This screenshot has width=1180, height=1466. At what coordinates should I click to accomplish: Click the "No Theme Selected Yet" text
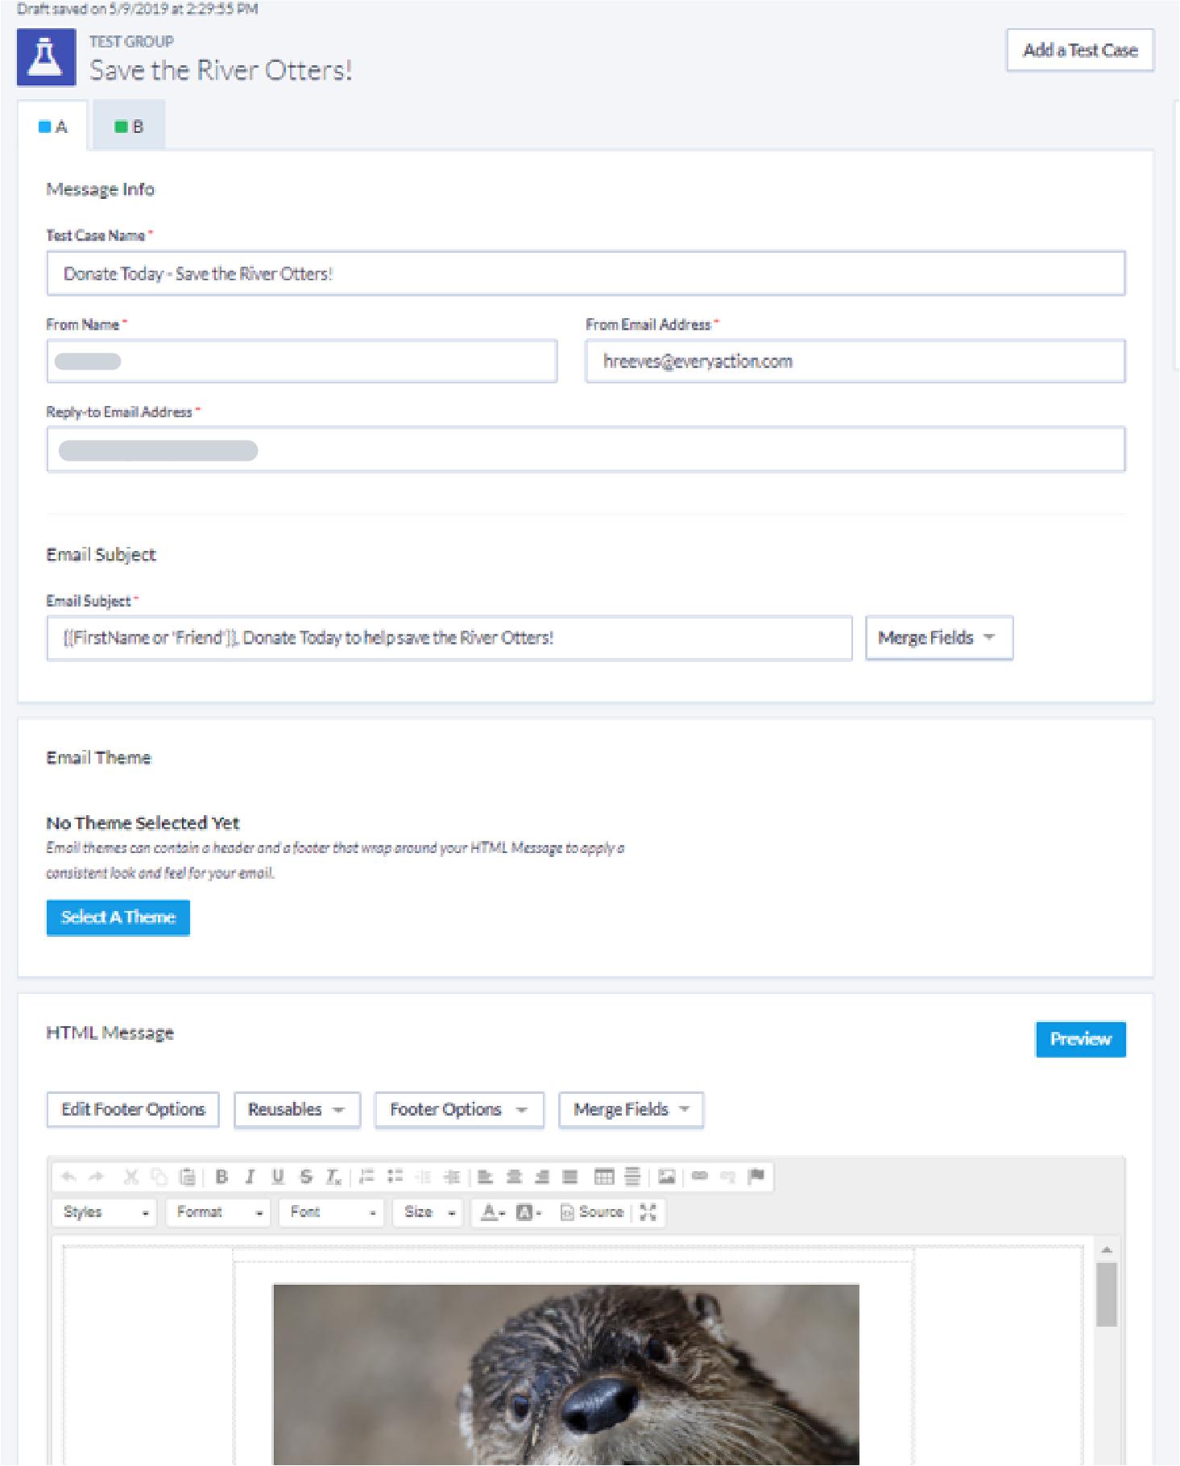pos(143,823)
